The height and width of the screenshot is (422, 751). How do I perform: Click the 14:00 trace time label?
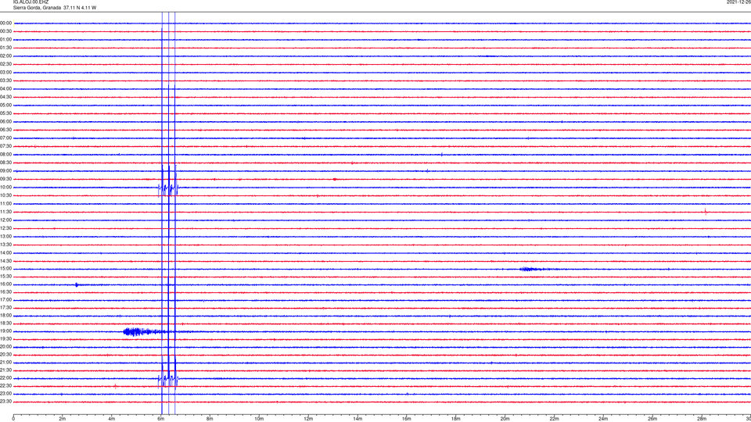(x=5, y=252)
